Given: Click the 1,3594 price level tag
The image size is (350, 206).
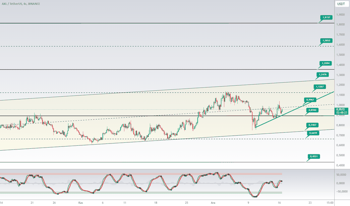Looking at the screenshot, I should coord(326,63).
